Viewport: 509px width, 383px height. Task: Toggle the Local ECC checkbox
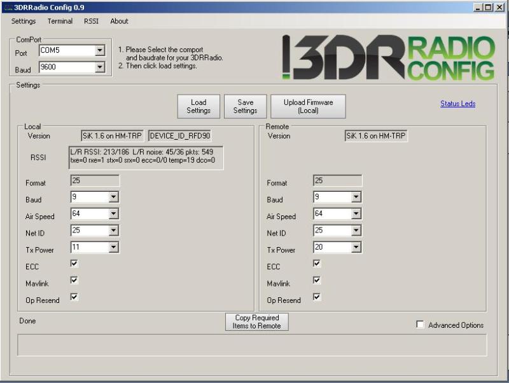point(74,263)
